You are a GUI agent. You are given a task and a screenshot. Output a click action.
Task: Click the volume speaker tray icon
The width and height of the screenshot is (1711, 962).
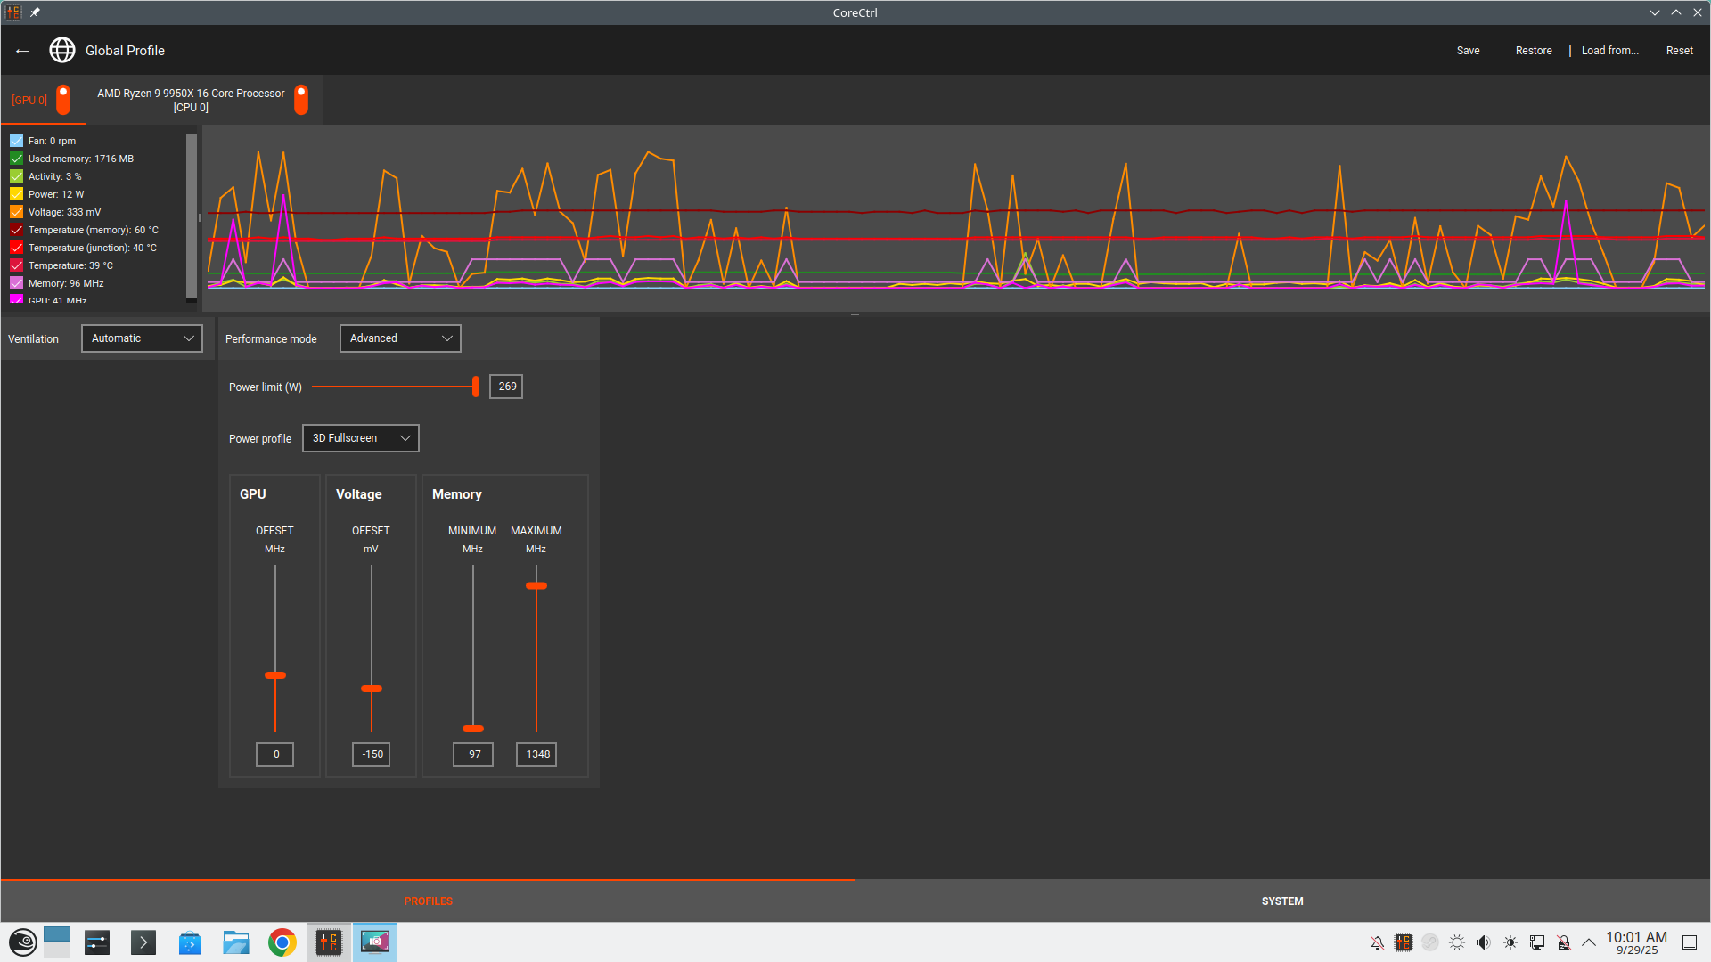pyautogui.click(x=1483, y=942)
